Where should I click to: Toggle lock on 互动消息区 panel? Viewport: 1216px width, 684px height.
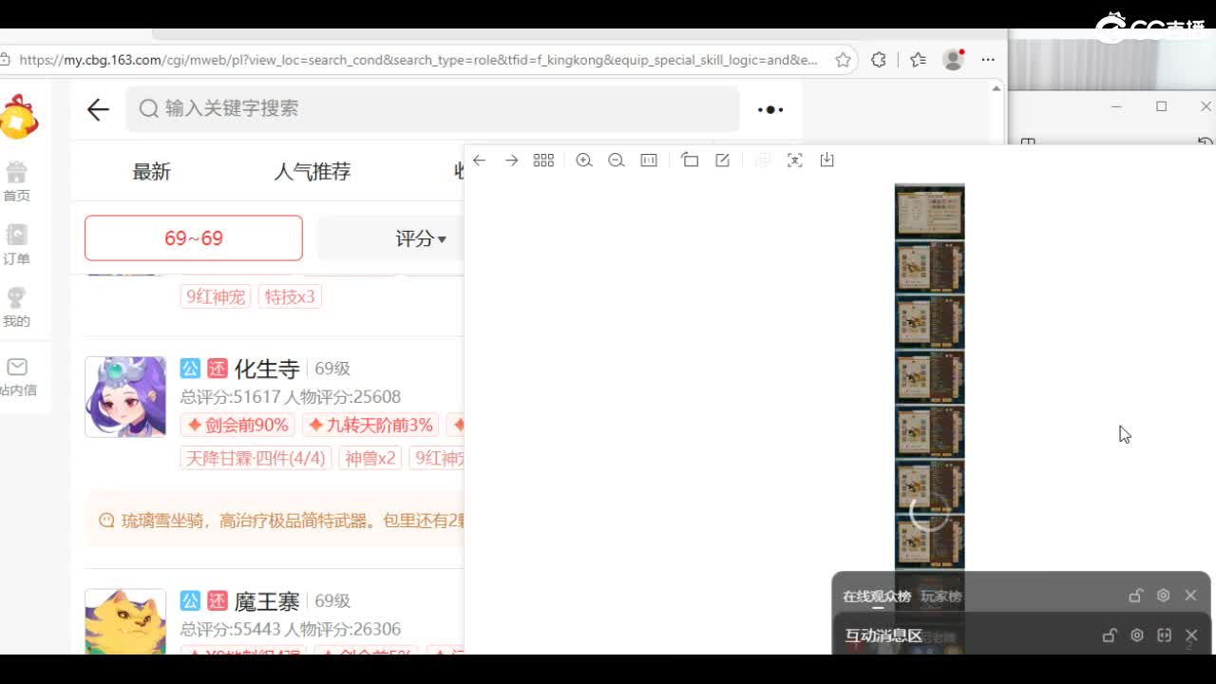click(x=1109, y=636)
